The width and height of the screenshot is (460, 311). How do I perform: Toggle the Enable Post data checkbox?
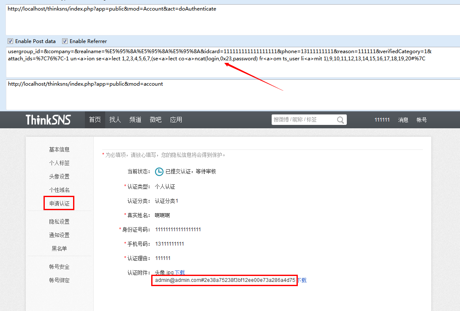coord(10,41)
